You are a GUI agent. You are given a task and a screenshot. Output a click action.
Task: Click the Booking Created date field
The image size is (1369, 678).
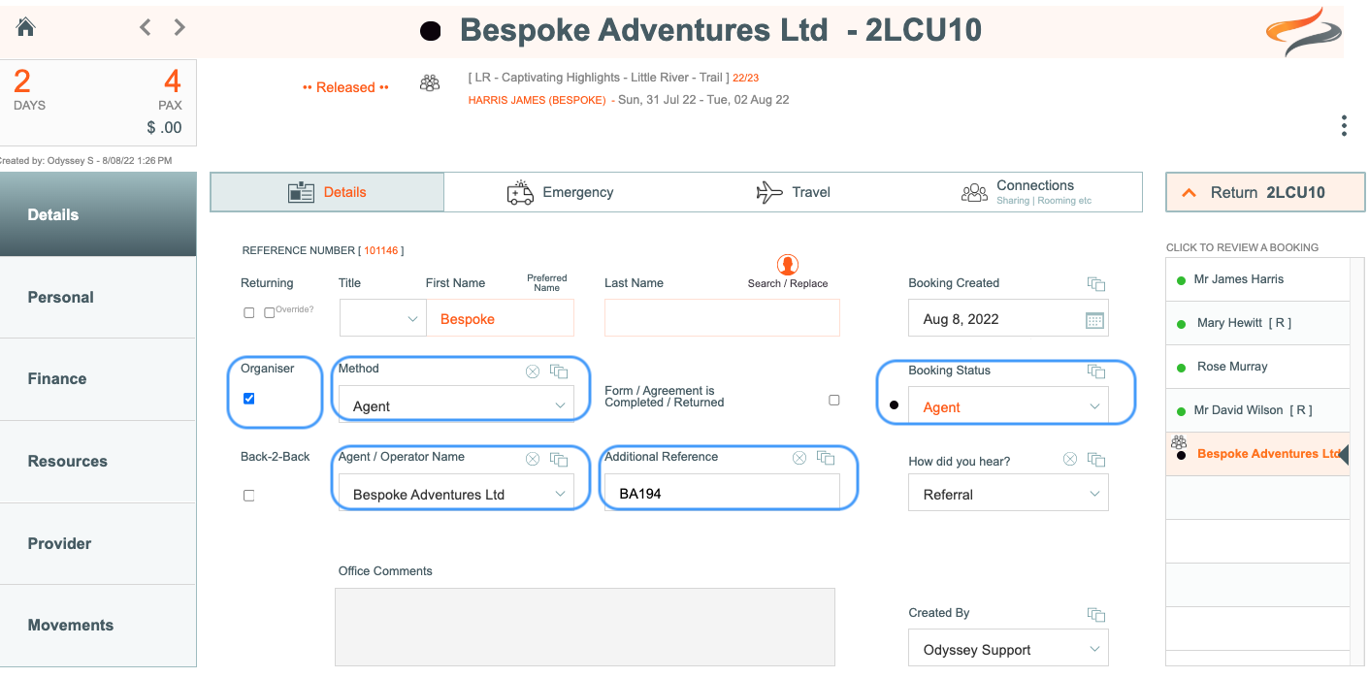tap(1008, 318)
